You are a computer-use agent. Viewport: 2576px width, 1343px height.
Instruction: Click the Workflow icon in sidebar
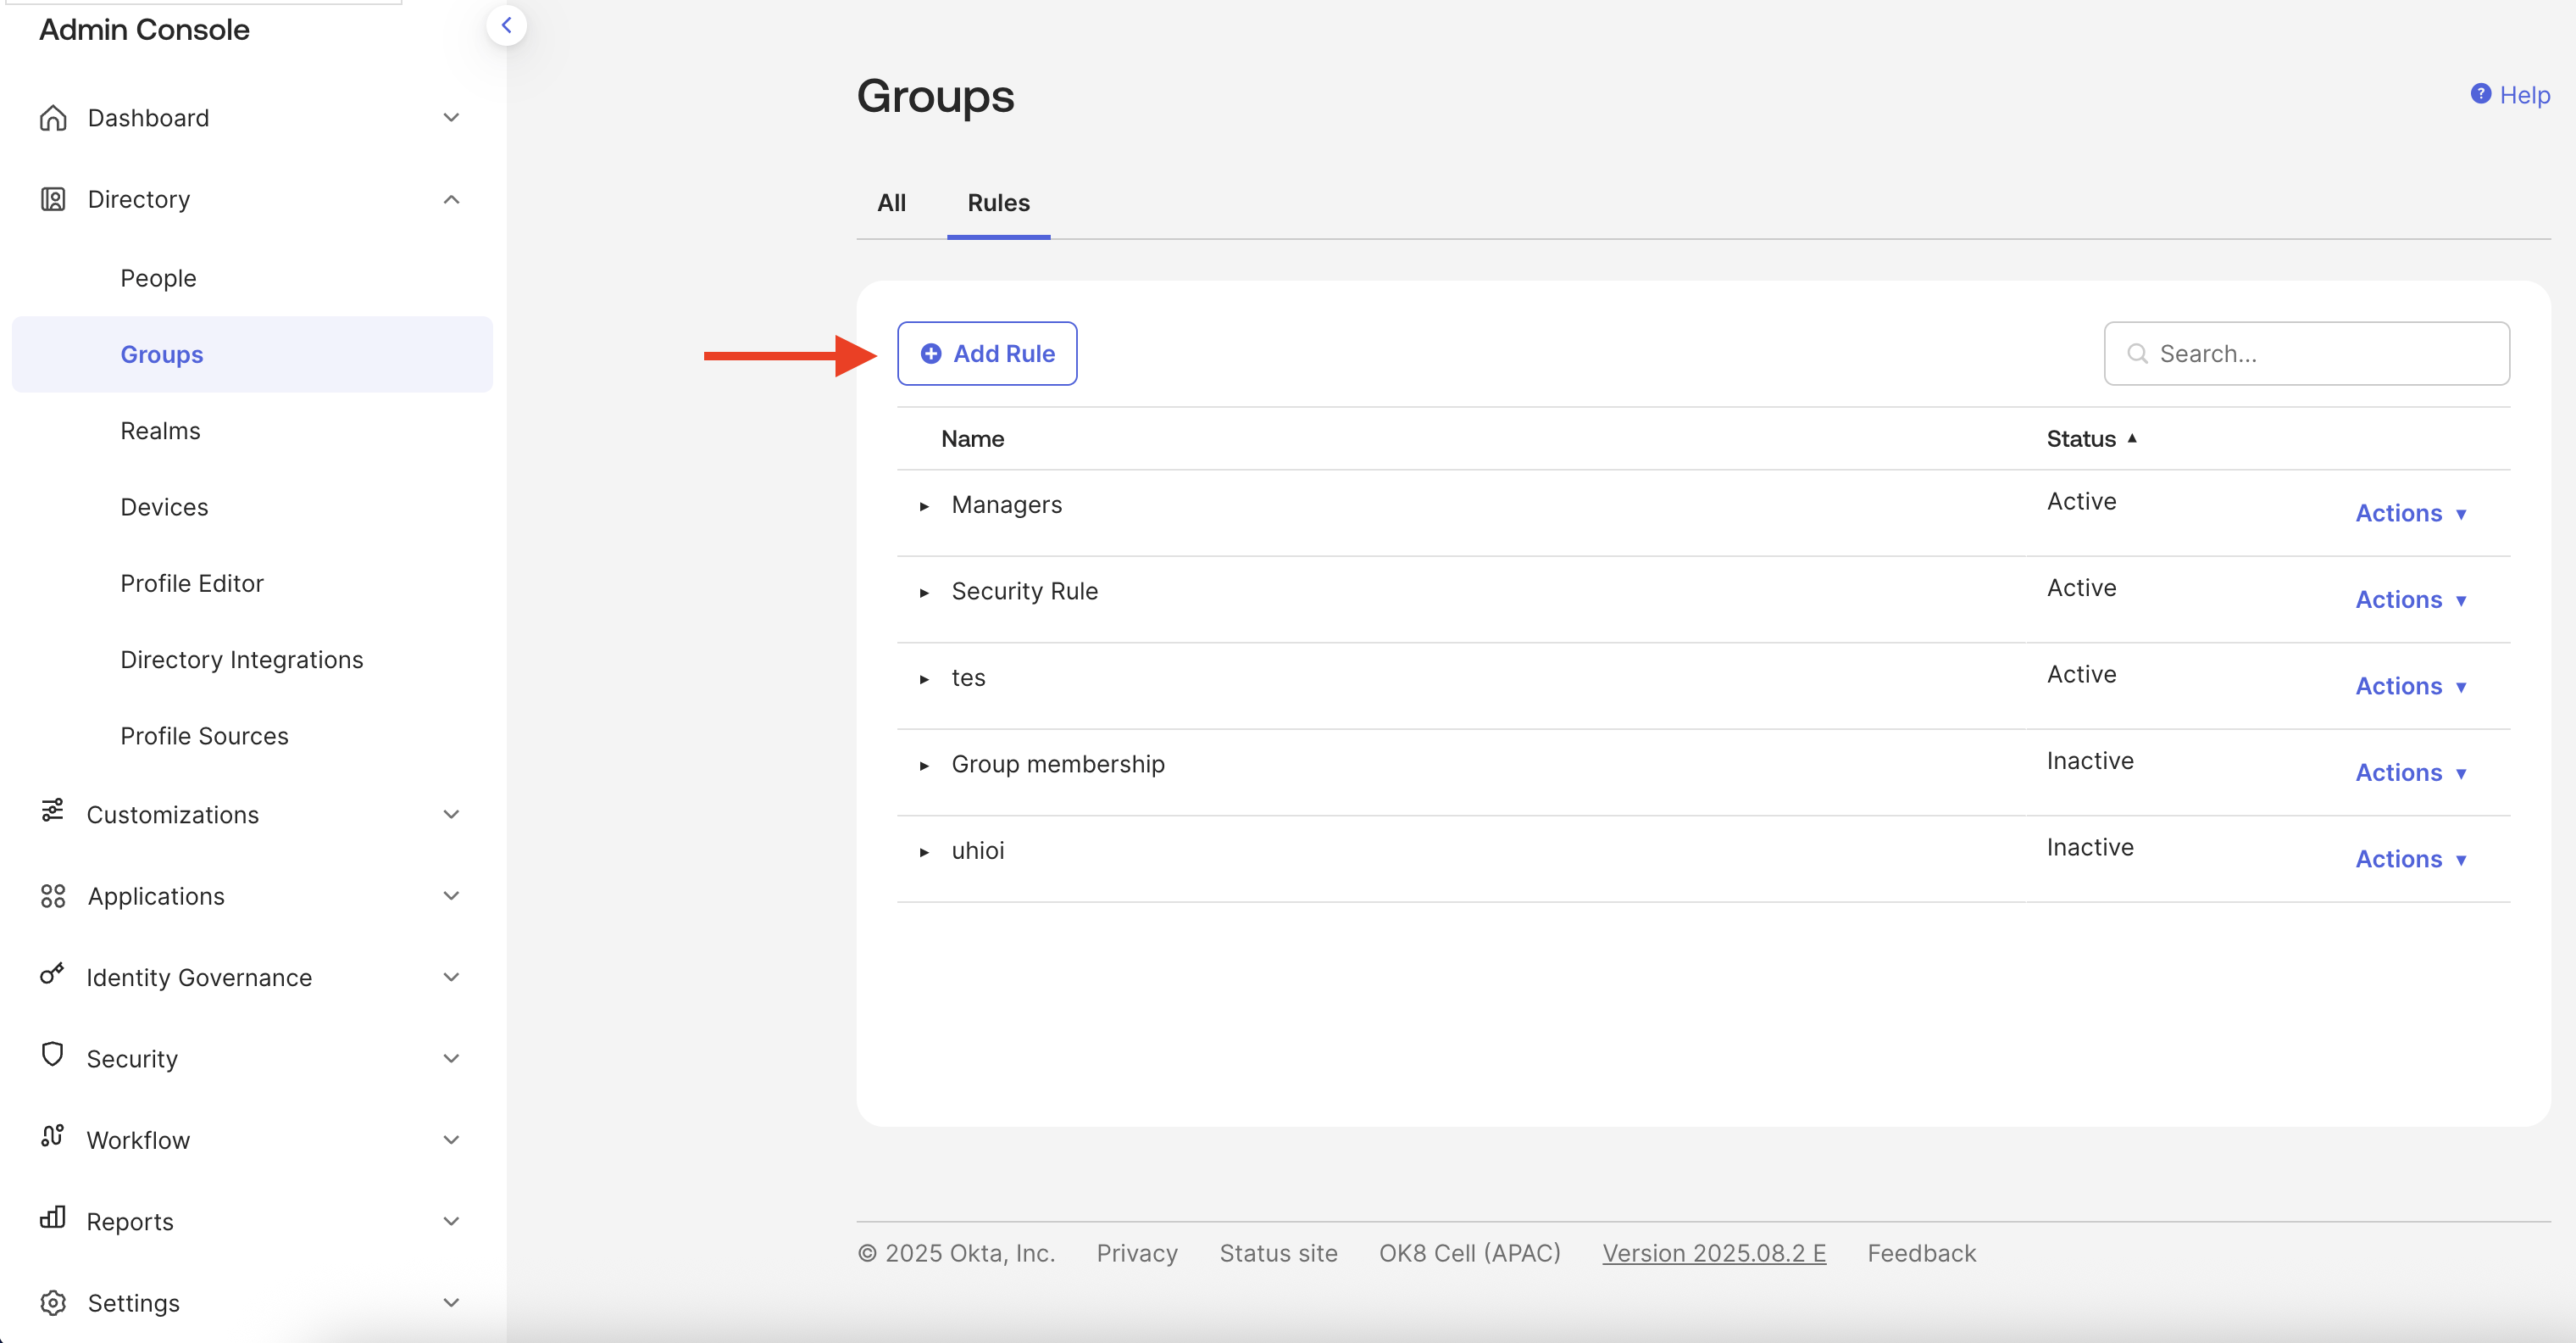tap(53, 1137)
